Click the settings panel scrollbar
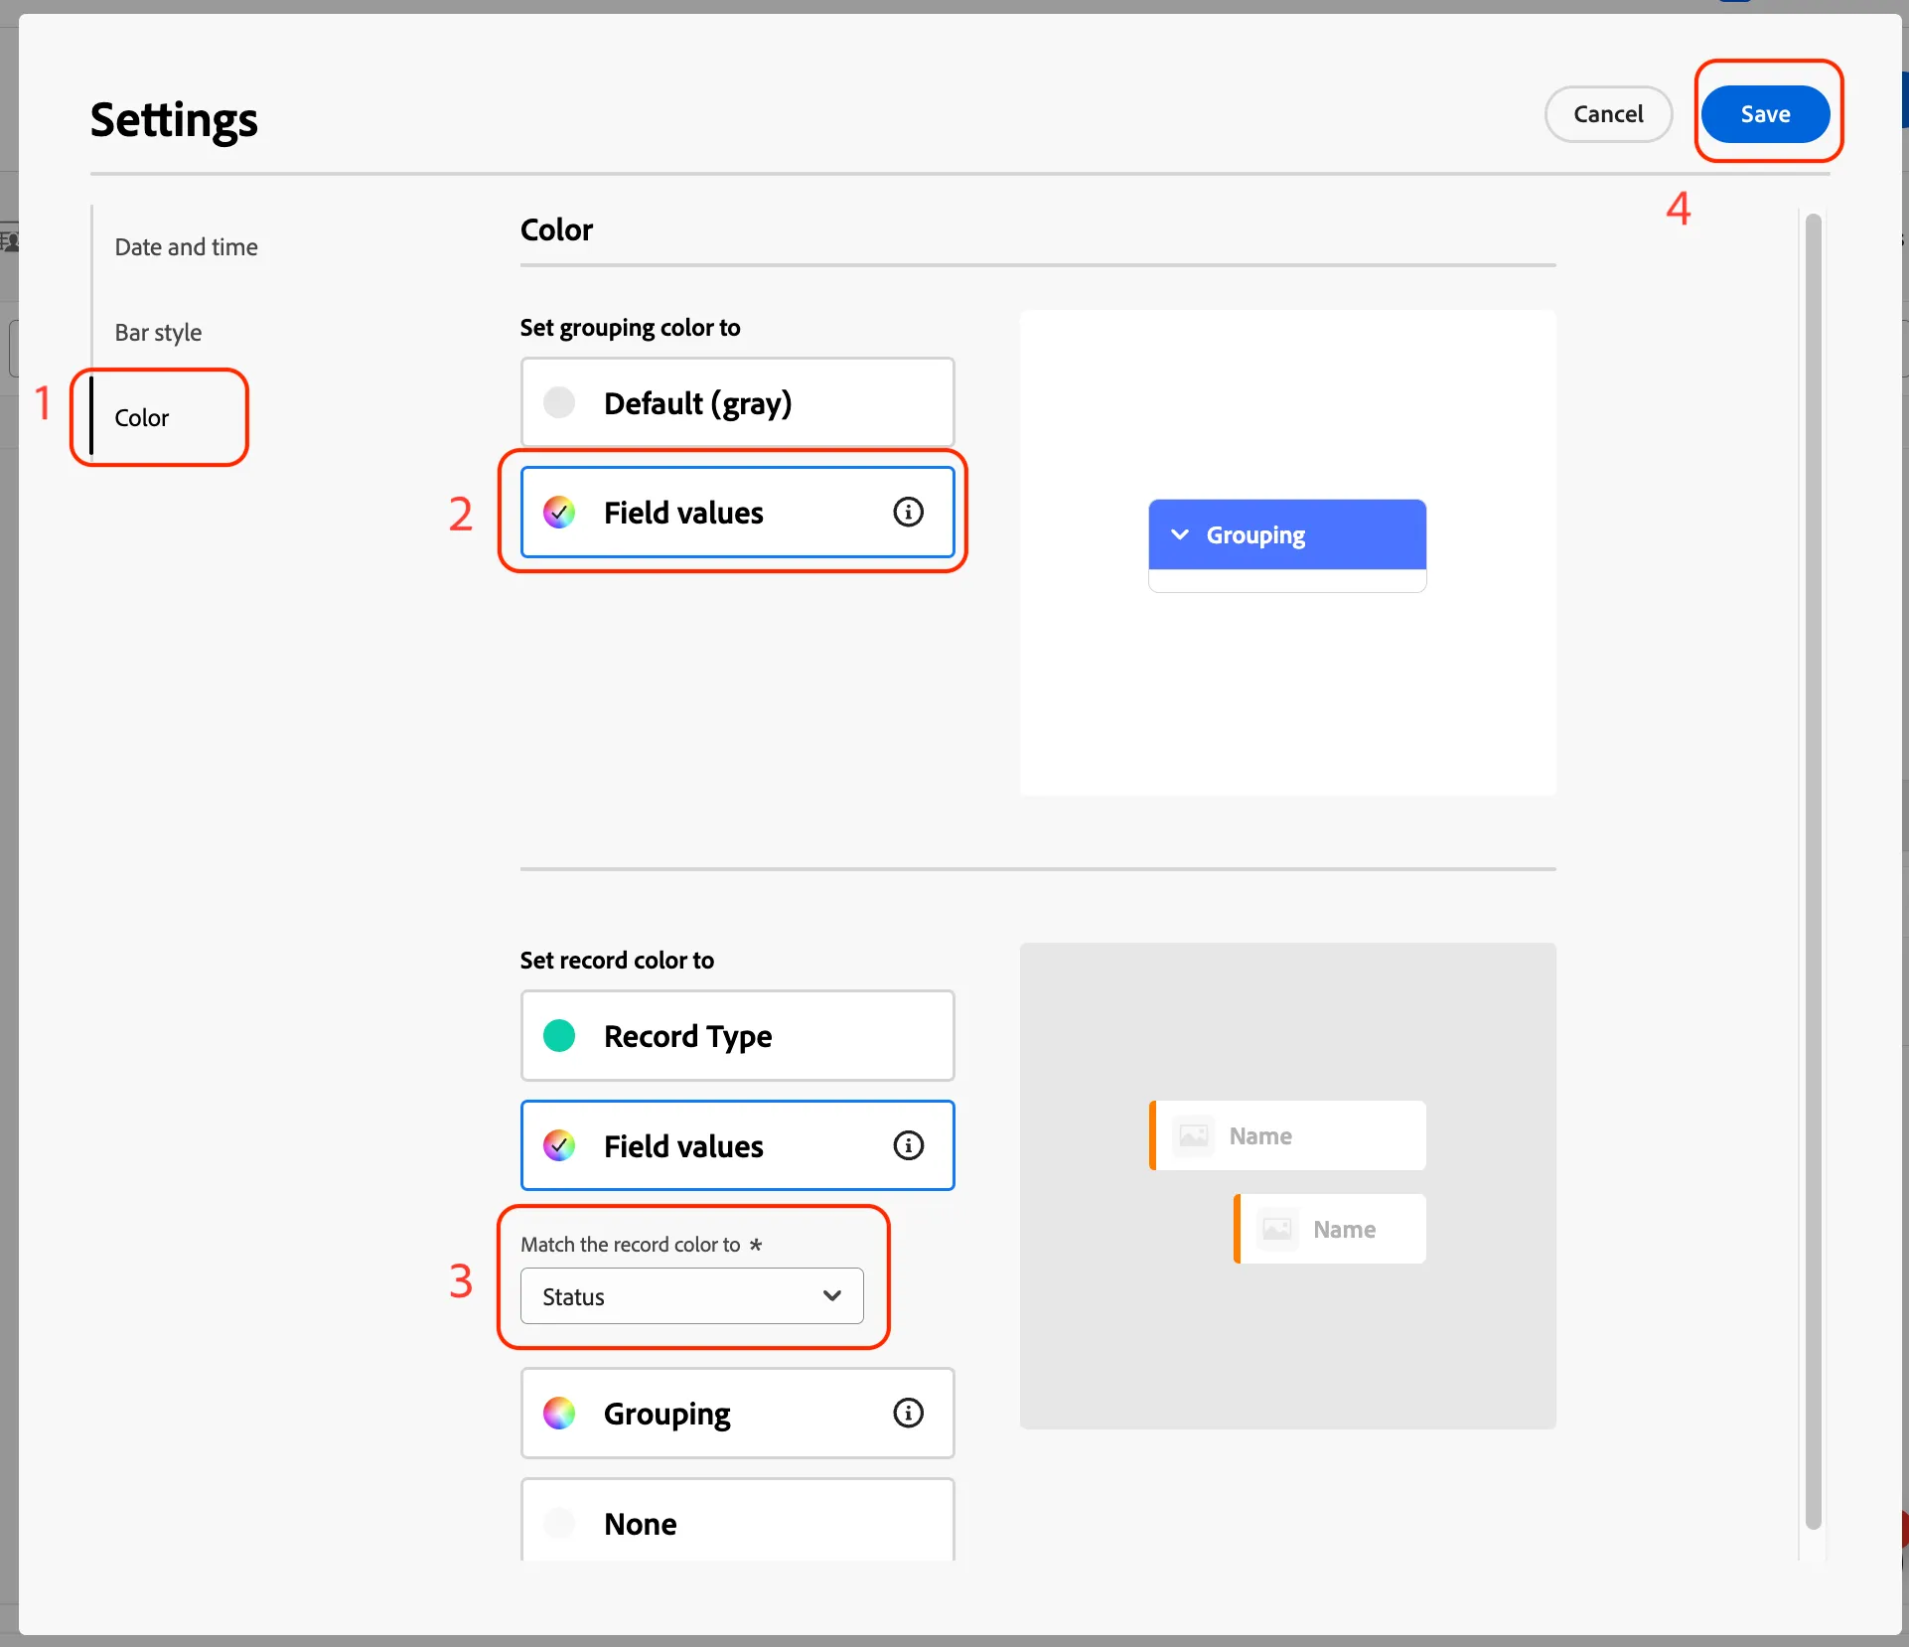This screenshot has width=1909, height=1647. (x=1813, y=871)
